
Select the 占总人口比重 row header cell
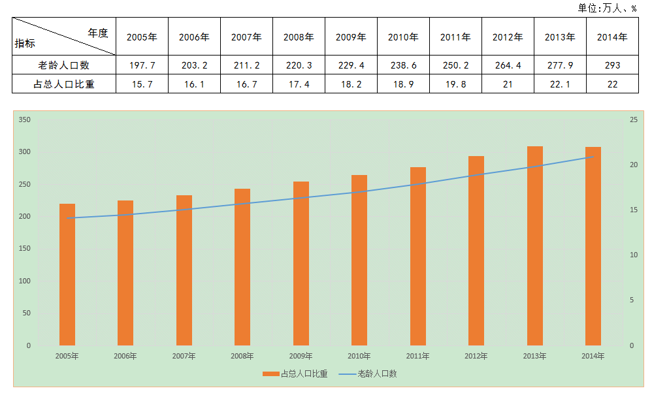63,84
